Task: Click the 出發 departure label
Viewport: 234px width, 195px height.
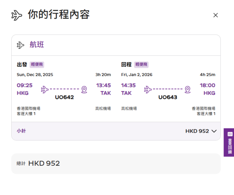Action: coord(22,65)
